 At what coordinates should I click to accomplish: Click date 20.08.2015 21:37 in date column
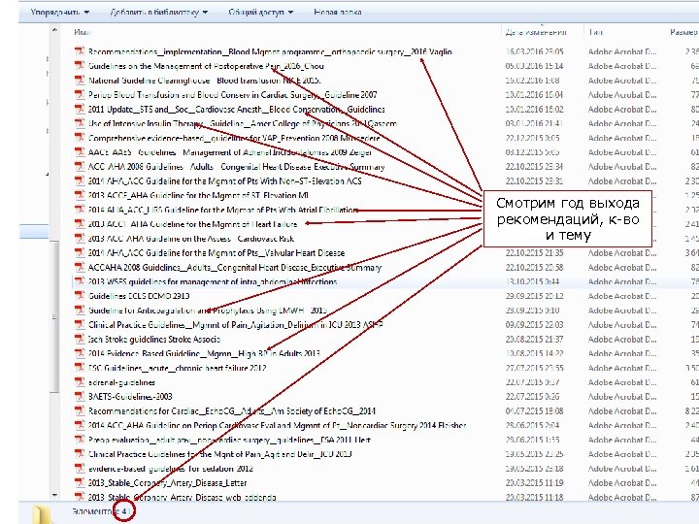(x=534, y=339)
